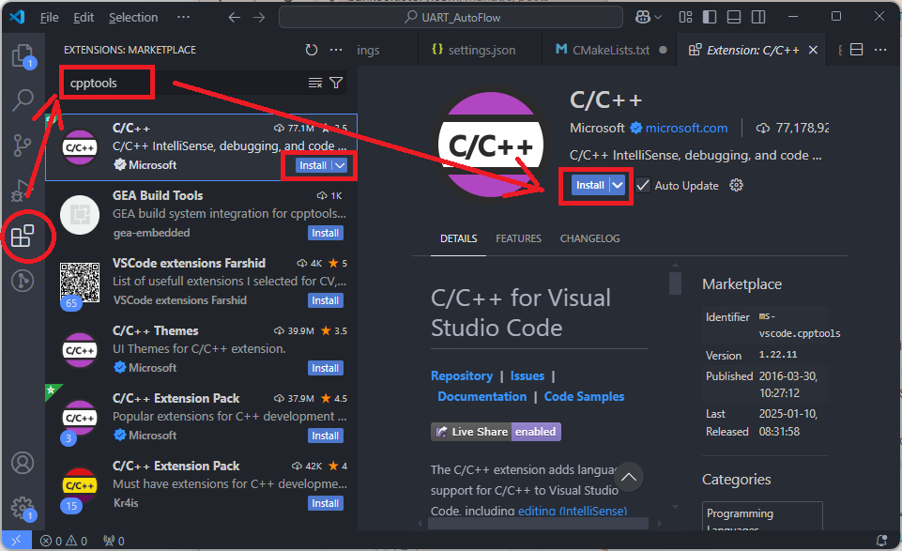
Task: Open the C/C++ extension settings gear
Action: coord(736,185)
